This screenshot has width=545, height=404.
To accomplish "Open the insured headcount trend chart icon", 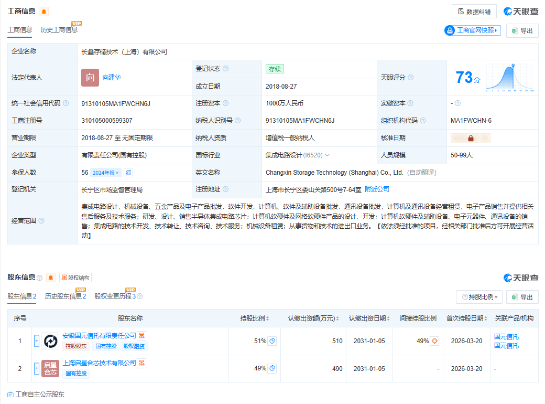I will pos(128,173).
